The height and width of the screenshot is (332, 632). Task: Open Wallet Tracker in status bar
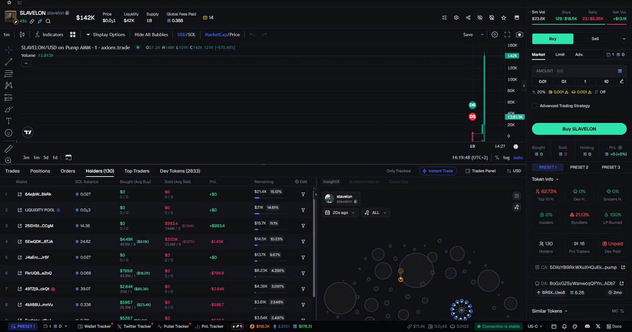tap(94, 326)
